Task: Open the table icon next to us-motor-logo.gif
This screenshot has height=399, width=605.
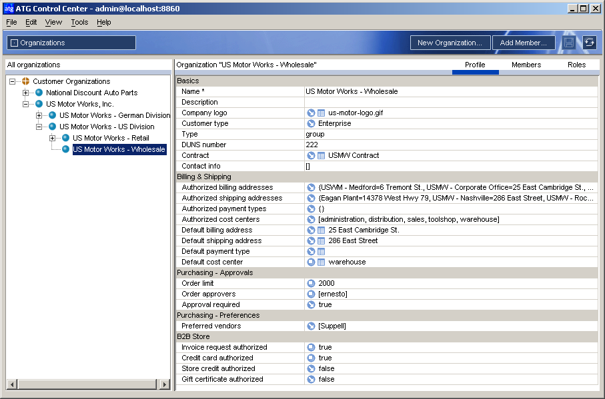Action: 321,113
